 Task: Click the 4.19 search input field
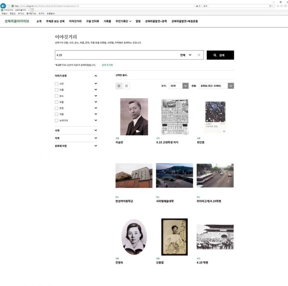(117, 55)
